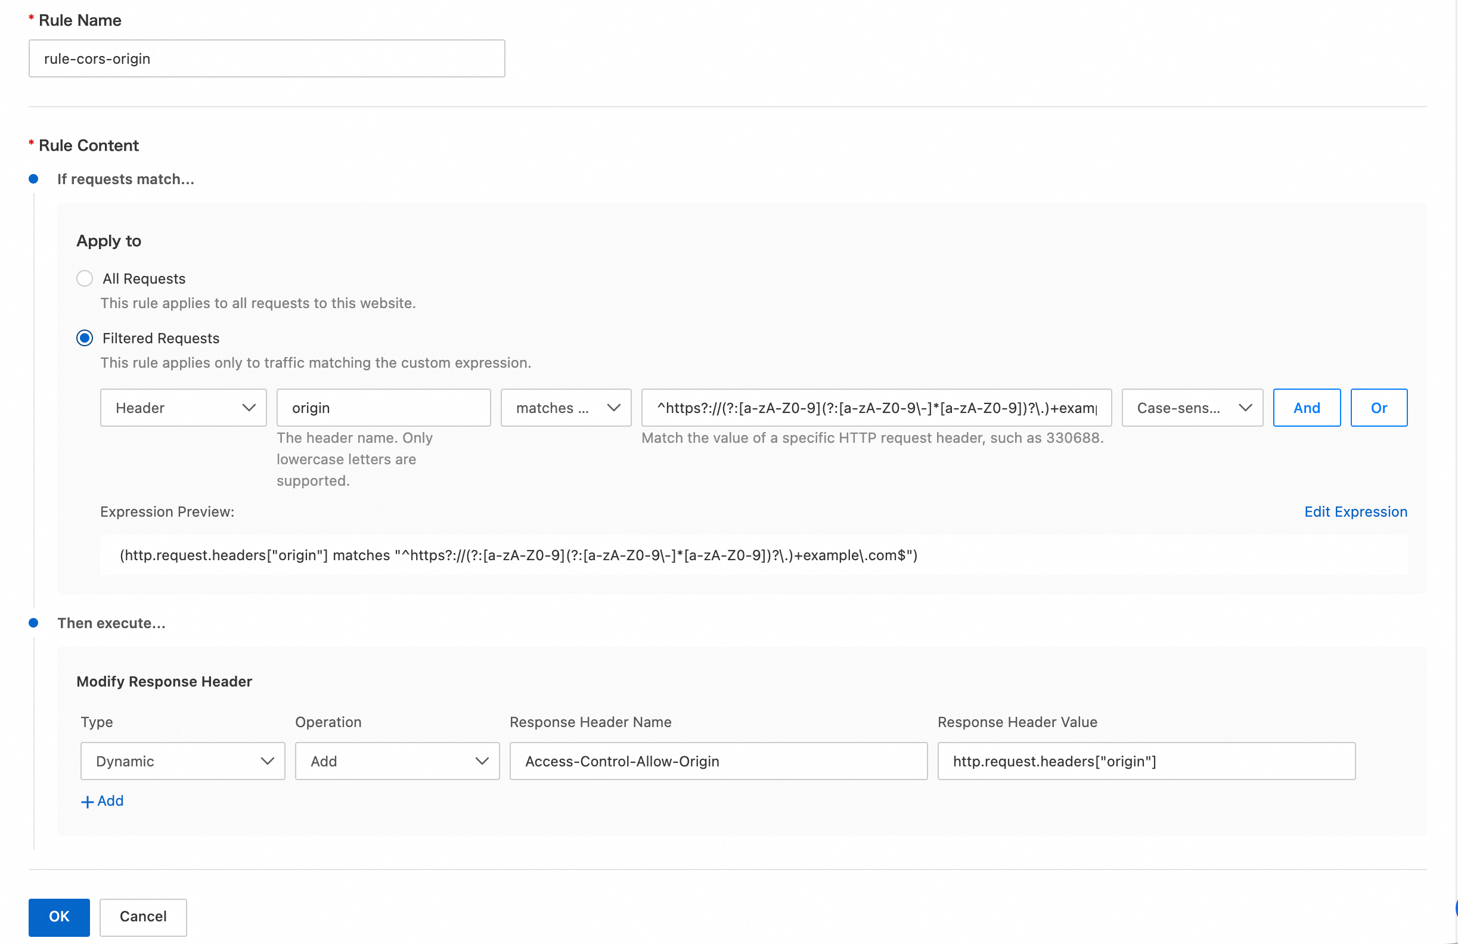
Task: Expand the matches operator dropdown
Action: [x=566, y=408]
